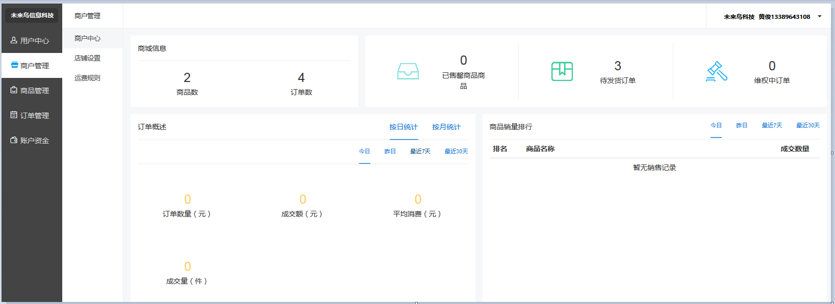Click the 订单管理 clipboard icon
This screenshot has width=835, height=304.
tap(14, 115)
